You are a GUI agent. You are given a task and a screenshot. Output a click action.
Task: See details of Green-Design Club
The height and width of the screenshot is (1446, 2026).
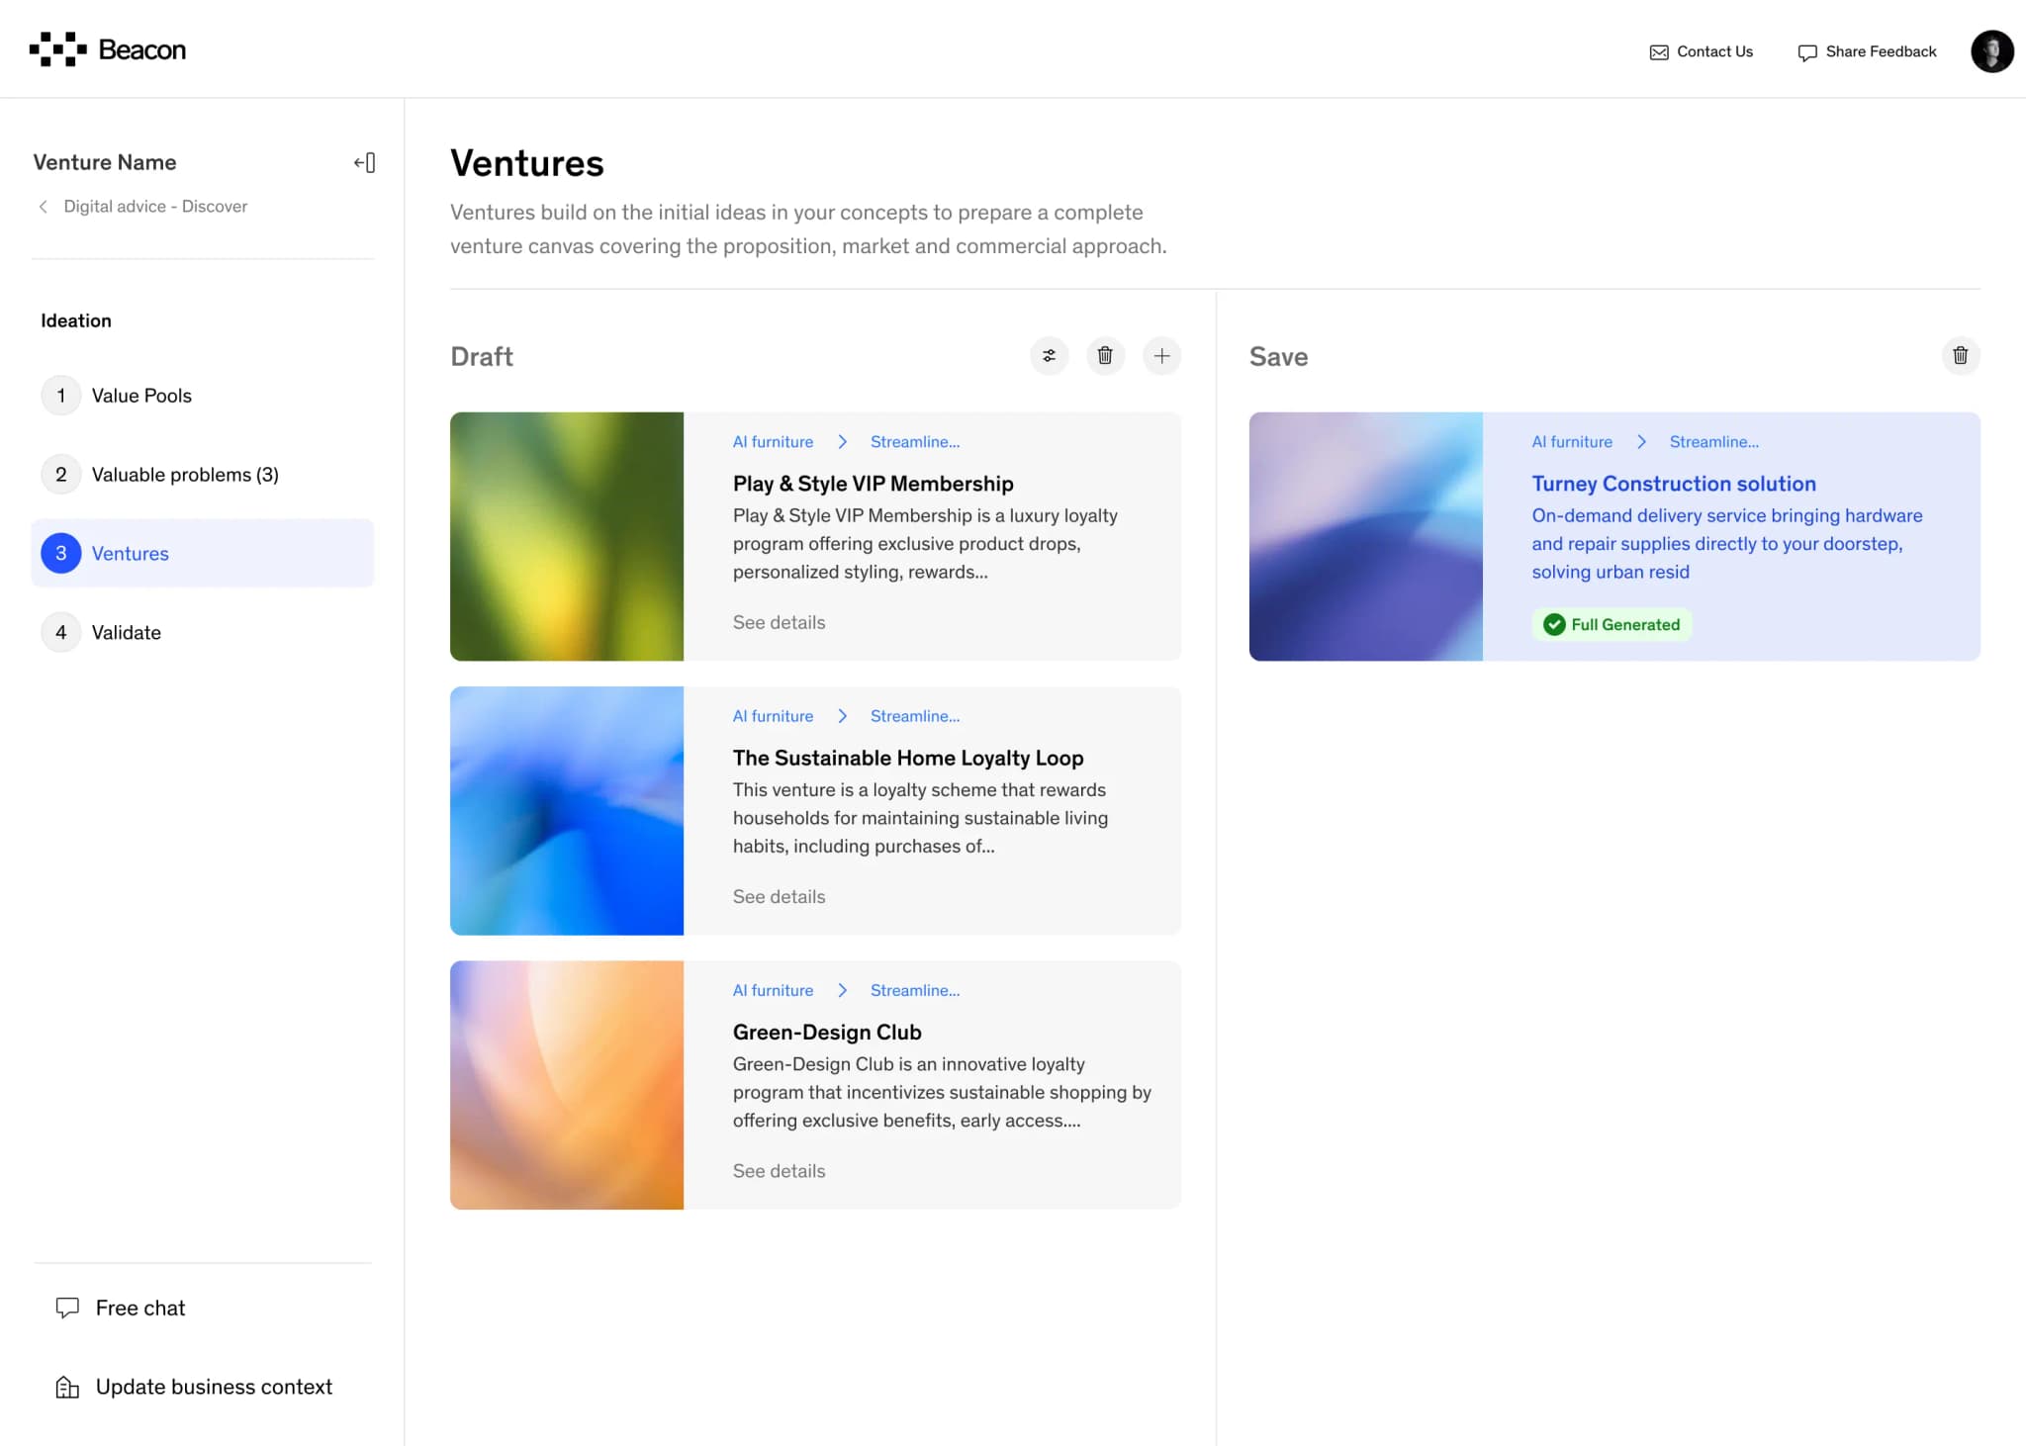[x=779, y=1170]
